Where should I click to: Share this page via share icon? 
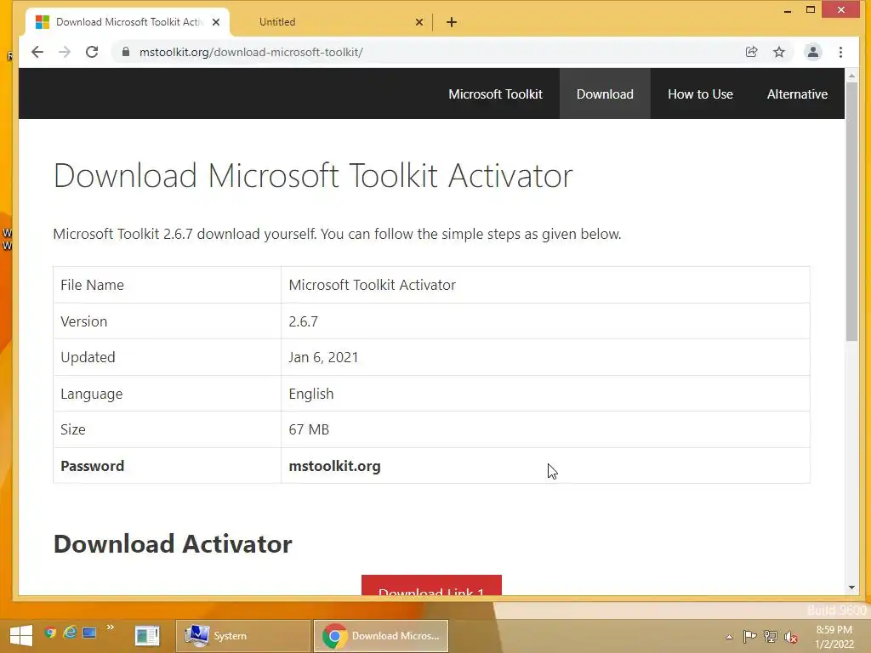(x=752, y=52)
